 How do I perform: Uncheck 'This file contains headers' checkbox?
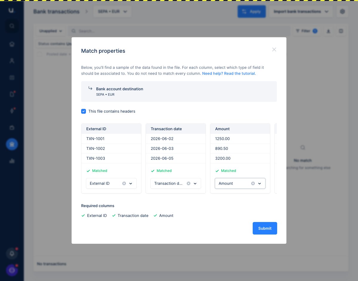tap(84, 111)
